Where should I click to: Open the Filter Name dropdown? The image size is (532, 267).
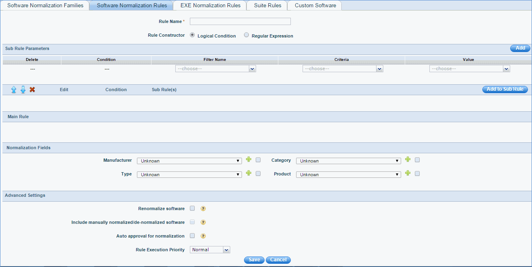216,69
